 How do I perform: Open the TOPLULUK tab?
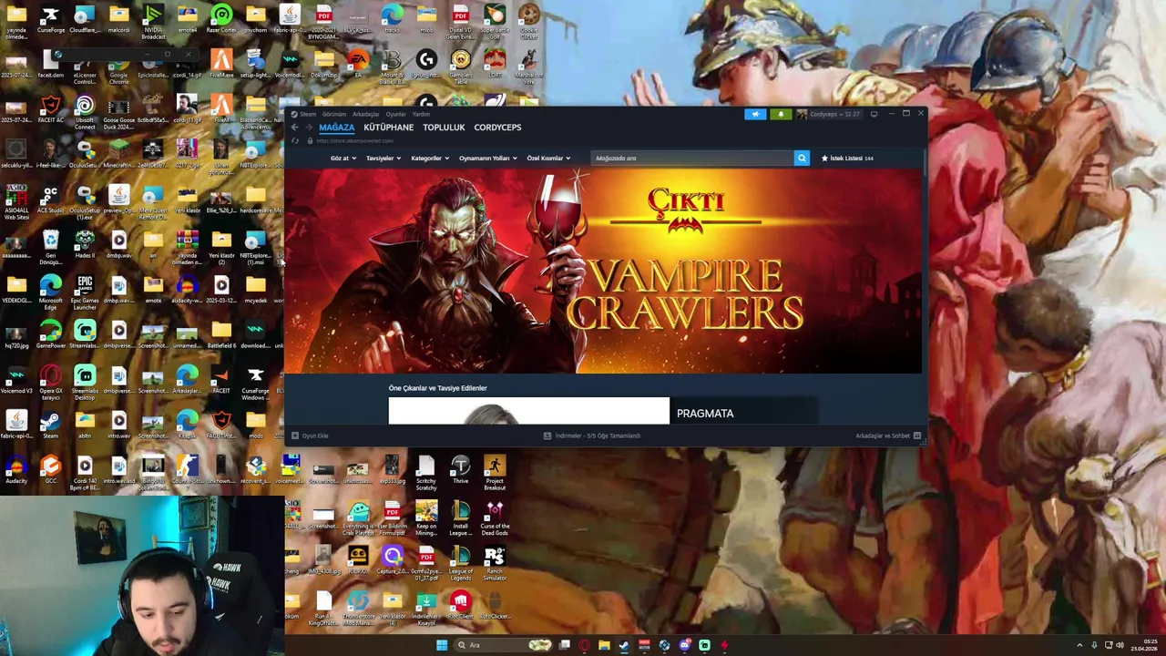tap(444, 128)
